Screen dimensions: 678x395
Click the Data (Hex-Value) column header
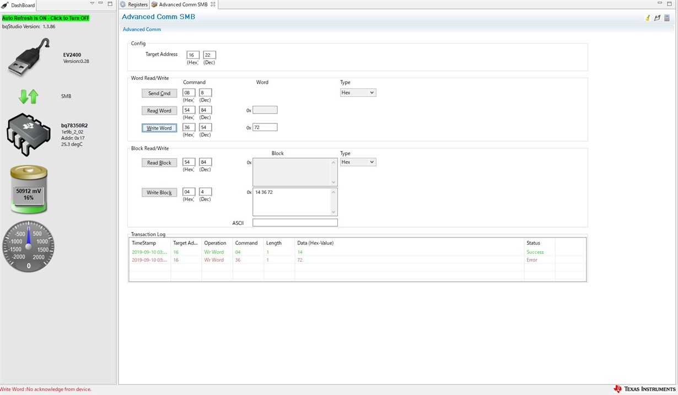click(x=409, y=243)
